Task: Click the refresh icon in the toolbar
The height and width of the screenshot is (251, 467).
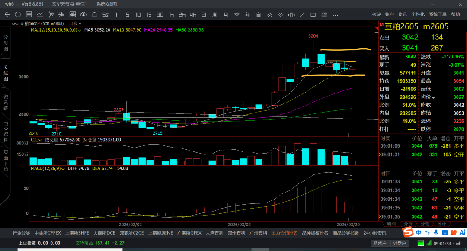Action: pyautogui.click(x=18, y=15)
